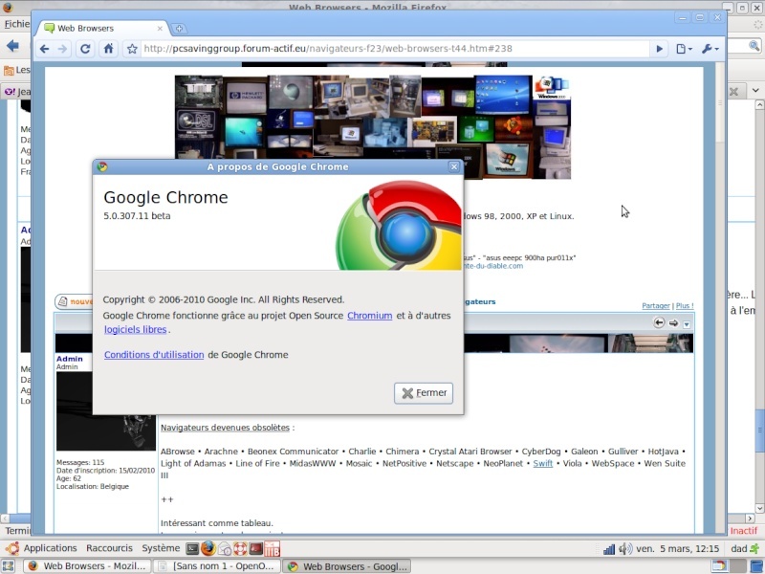Open the network signal indicator
Image resolution: width=765 pixels, height=574 pixels.
pos(609,549)
